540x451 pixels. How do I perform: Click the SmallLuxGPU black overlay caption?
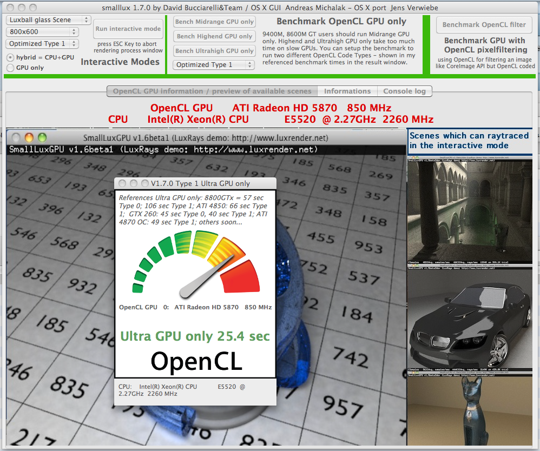coord(163,149)
